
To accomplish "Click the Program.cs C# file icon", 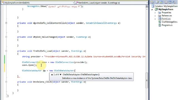I will 159,25.
